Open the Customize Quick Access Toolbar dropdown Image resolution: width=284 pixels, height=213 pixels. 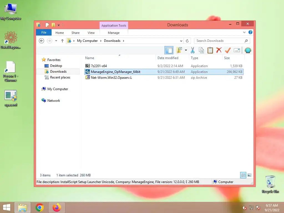coord(59,25)
